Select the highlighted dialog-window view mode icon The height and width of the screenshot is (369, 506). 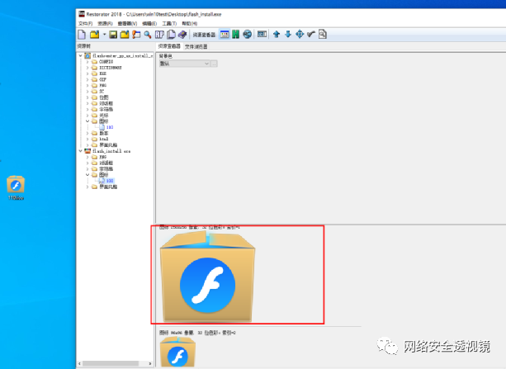pyautogui.click(x=225, y=34)
